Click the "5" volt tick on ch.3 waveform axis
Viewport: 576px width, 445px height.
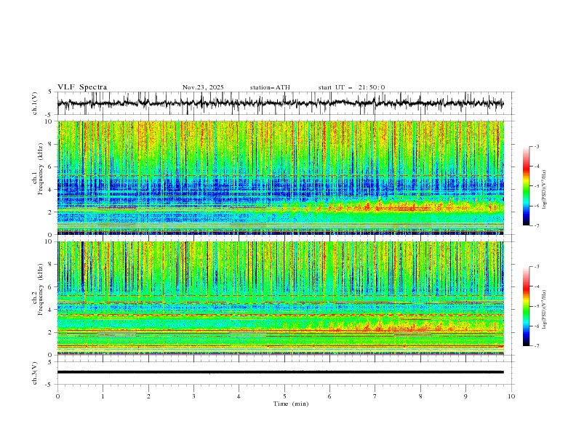50,362
